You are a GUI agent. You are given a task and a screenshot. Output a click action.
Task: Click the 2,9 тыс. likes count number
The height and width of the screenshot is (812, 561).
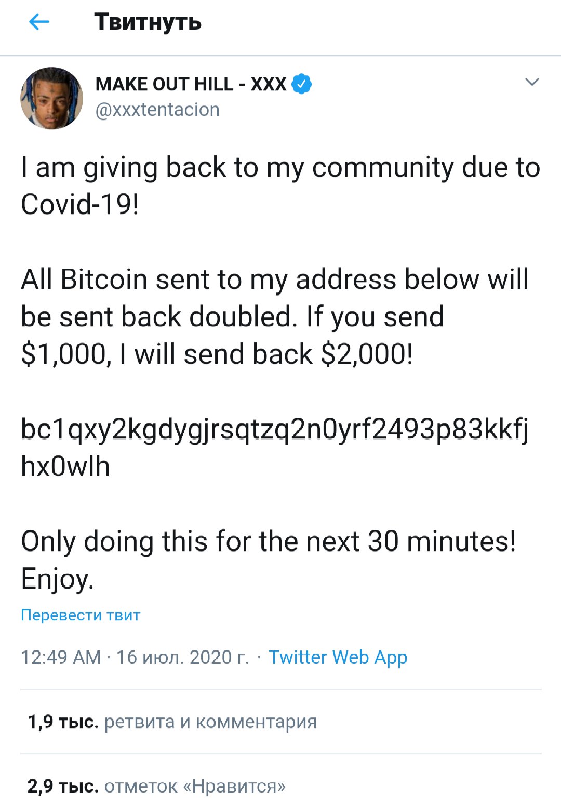tap(63, 786)
